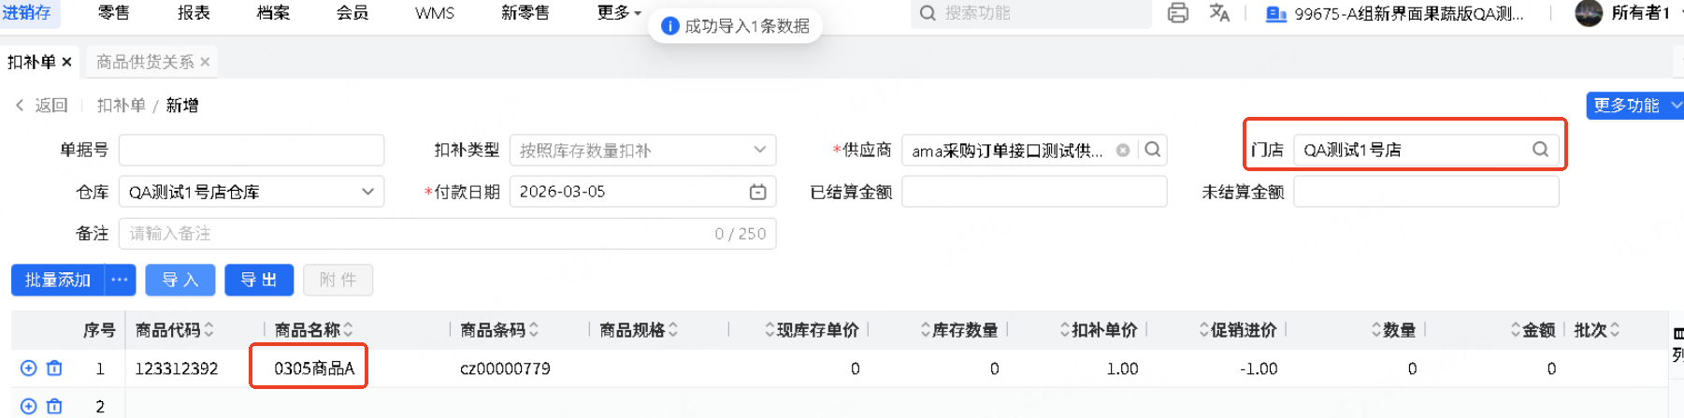This screenshot has width=1684, height=418.
Task: Click the supplier search magnifier icon
Action: click(1153, 150)
